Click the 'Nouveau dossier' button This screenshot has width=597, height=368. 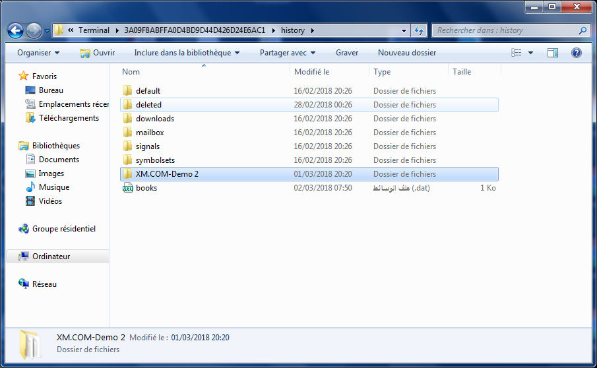click(x=406, y=53)
